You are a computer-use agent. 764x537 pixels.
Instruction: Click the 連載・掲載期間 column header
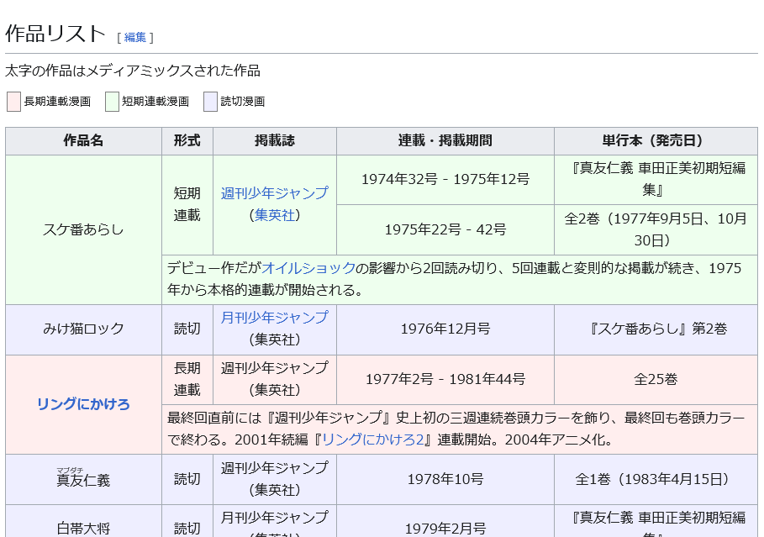click(x=445, y=141)
